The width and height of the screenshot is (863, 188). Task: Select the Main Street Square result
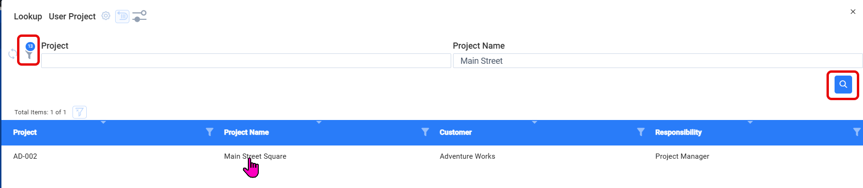click(x=255, y=156)
